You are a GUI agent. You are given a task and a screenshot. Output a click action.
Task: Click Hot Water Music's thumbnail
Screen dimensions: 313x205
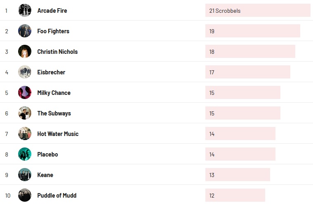[25, 134]
